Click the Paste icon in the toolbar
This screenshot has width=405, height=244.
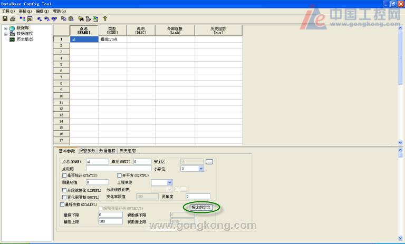pyautogui.click(x=70, y=18)
